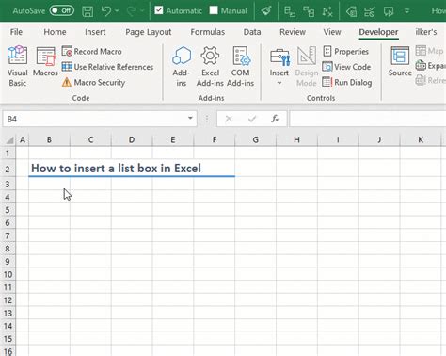Select row 14 header
The image size is (446, 356).
click(x=8, y=326)
